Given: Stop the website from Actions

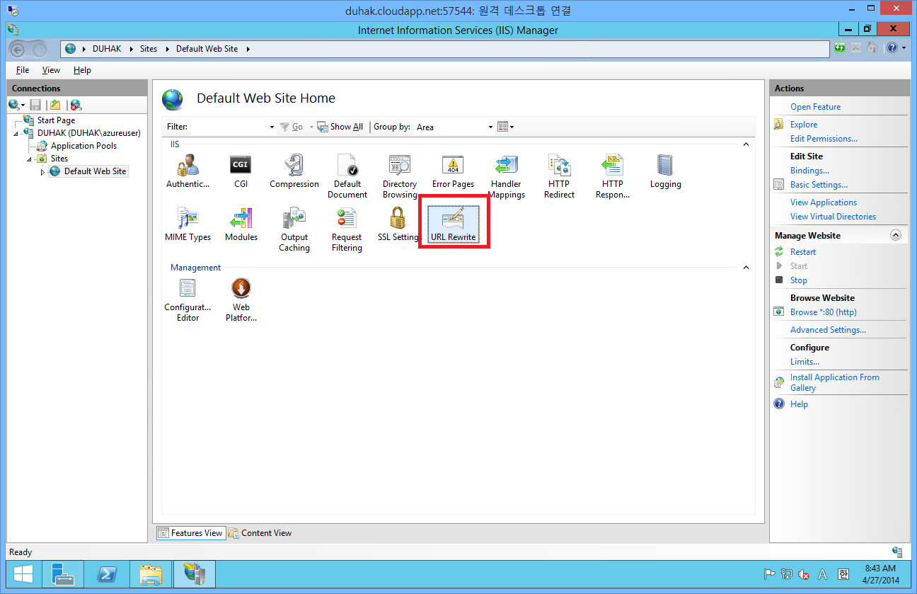Looking at the screenshot, I should pyautogui.click(x=799, y=280).
